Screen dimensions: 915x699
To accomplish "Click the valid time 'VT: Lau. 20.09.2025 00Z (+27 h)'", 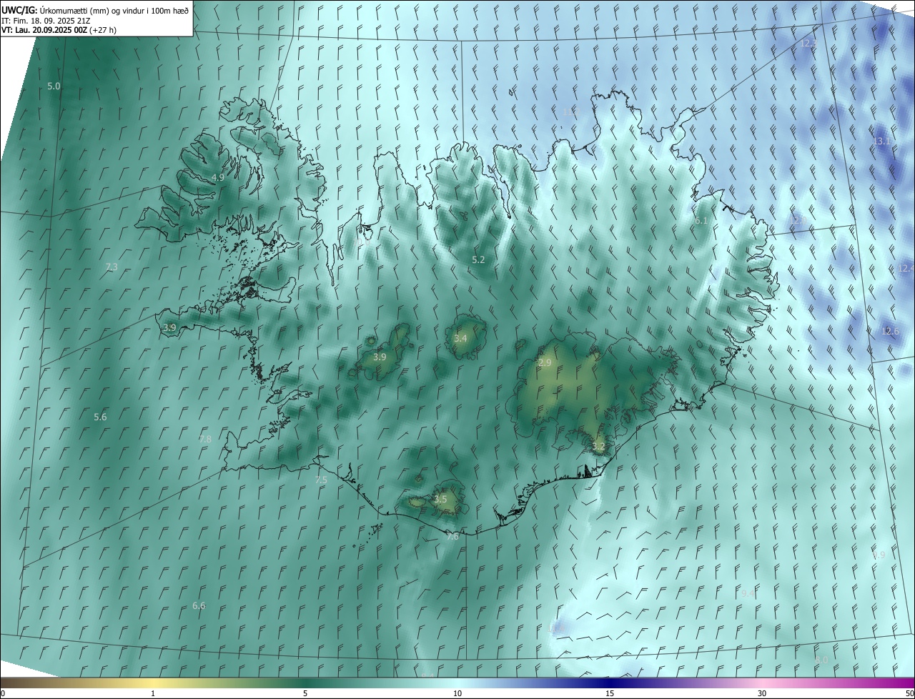I will [59, 30].
